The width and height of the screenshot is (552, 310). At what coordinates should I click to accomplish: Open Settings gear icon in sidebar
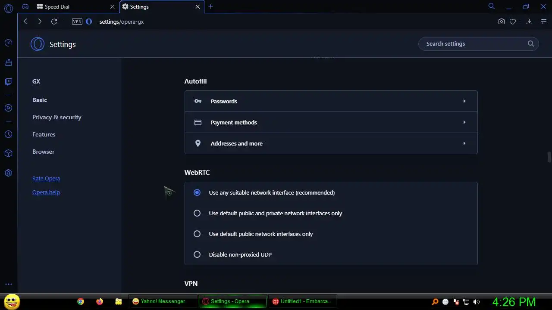point(8,173)
